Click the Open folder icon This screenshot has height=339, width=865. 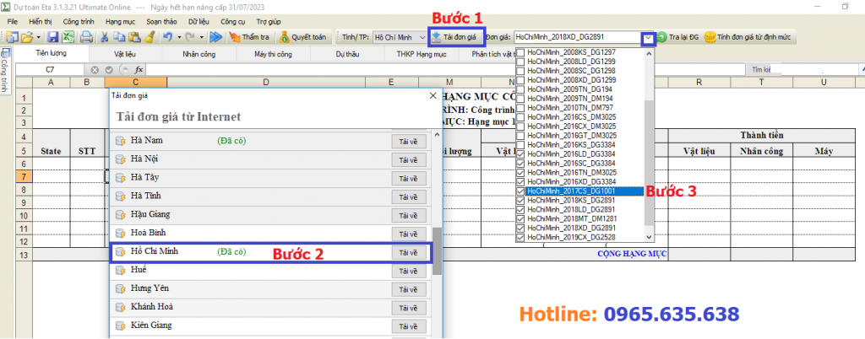point(28,37)
